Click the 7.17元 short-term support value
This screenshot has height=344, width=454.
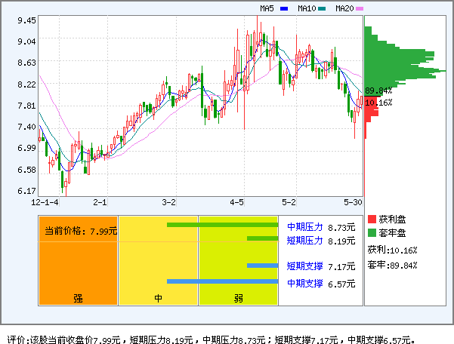[341, 266]
